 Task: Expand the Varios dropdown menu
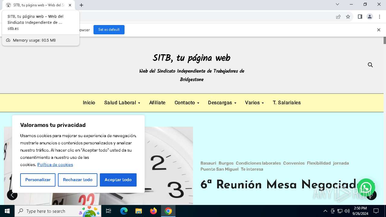click(254, 103)
